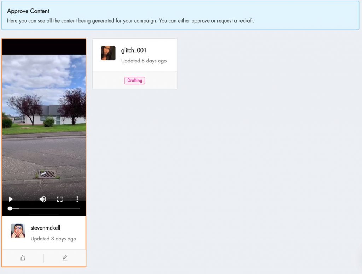The width and height of the screenshot is (362, 274).
Task: Click the glitch_001 avatar picture
Action: tap(108, 53)
